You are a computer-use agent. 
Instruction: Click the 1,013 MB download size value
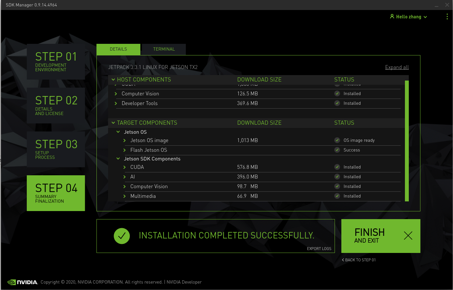[247, 140]
